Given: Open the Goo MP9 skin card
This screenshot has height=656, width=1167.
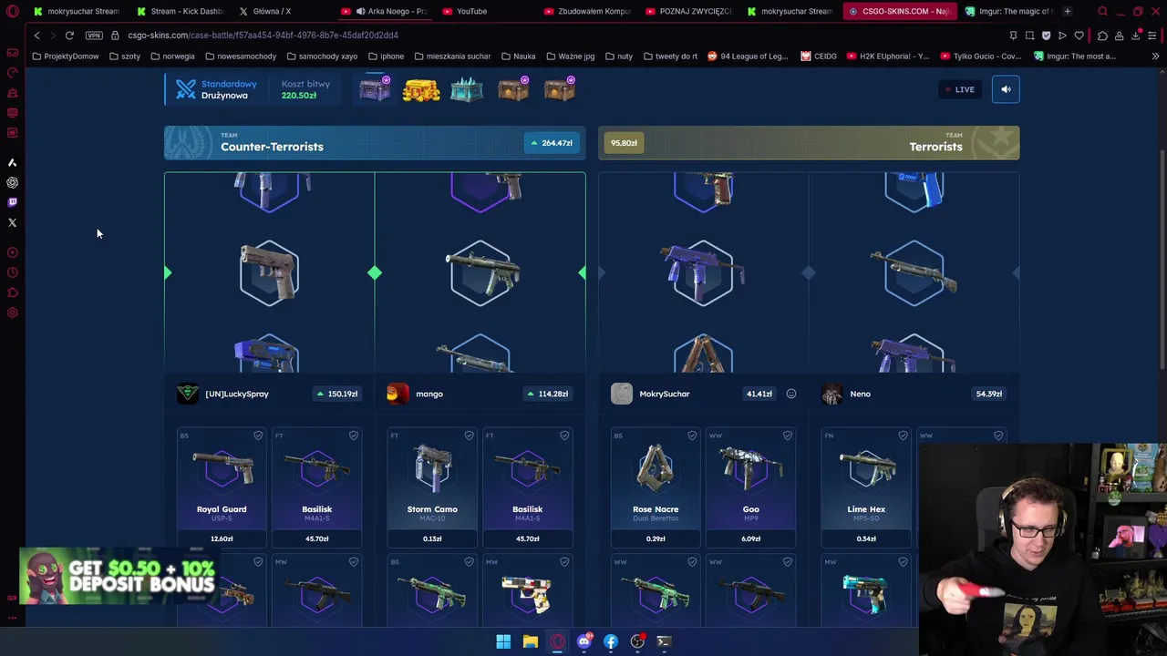Looking at the screenshot, I should [x=750, y=487].
